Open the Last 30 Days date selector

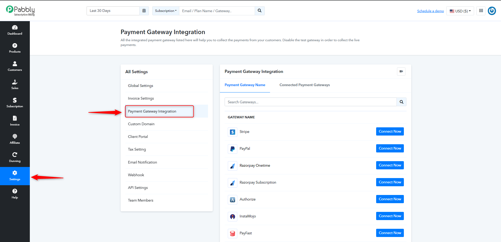(113, 11)
